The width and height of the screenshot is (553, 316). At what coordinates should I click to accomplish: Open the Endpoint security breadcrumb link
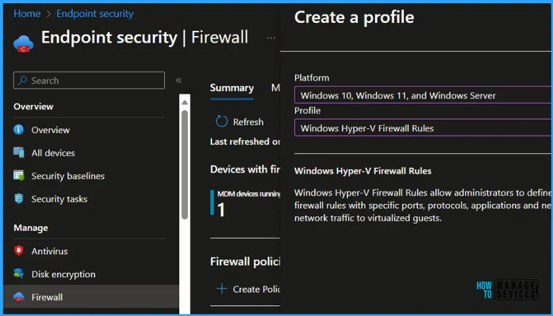pos(95,14)
